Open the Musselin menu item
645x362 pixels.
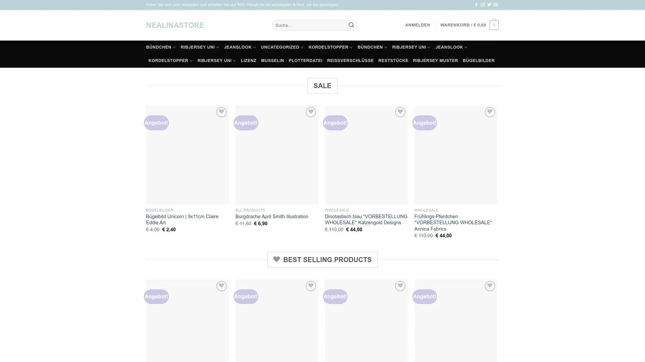tap(272, 61)
